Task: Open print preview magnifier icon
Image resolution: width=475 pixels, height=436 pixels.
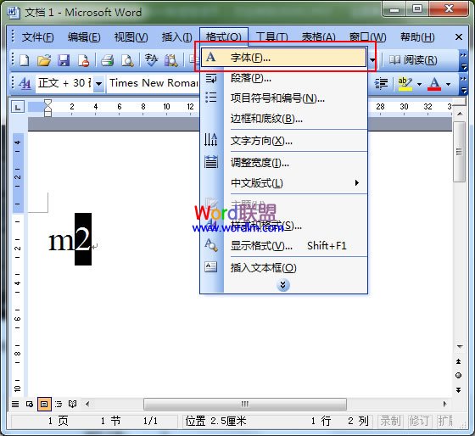Action: point(127,60)
